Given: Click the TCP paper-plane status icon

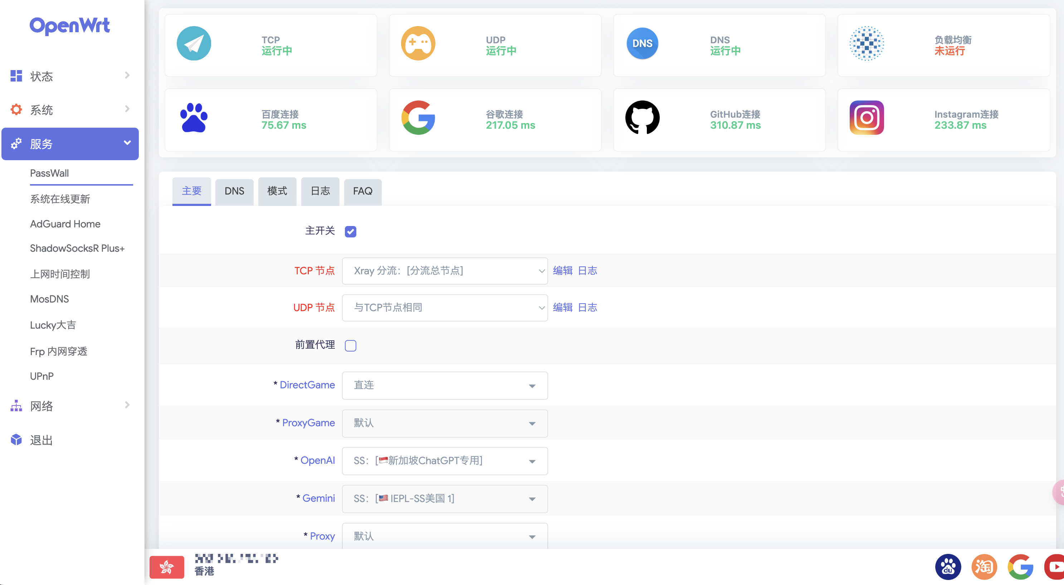Looking at the screenshot, I should pos(194,43).
